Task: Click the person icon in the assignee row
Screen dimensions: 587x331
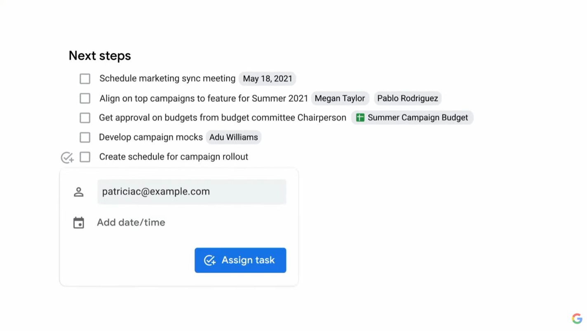Action: pos(78,192)
